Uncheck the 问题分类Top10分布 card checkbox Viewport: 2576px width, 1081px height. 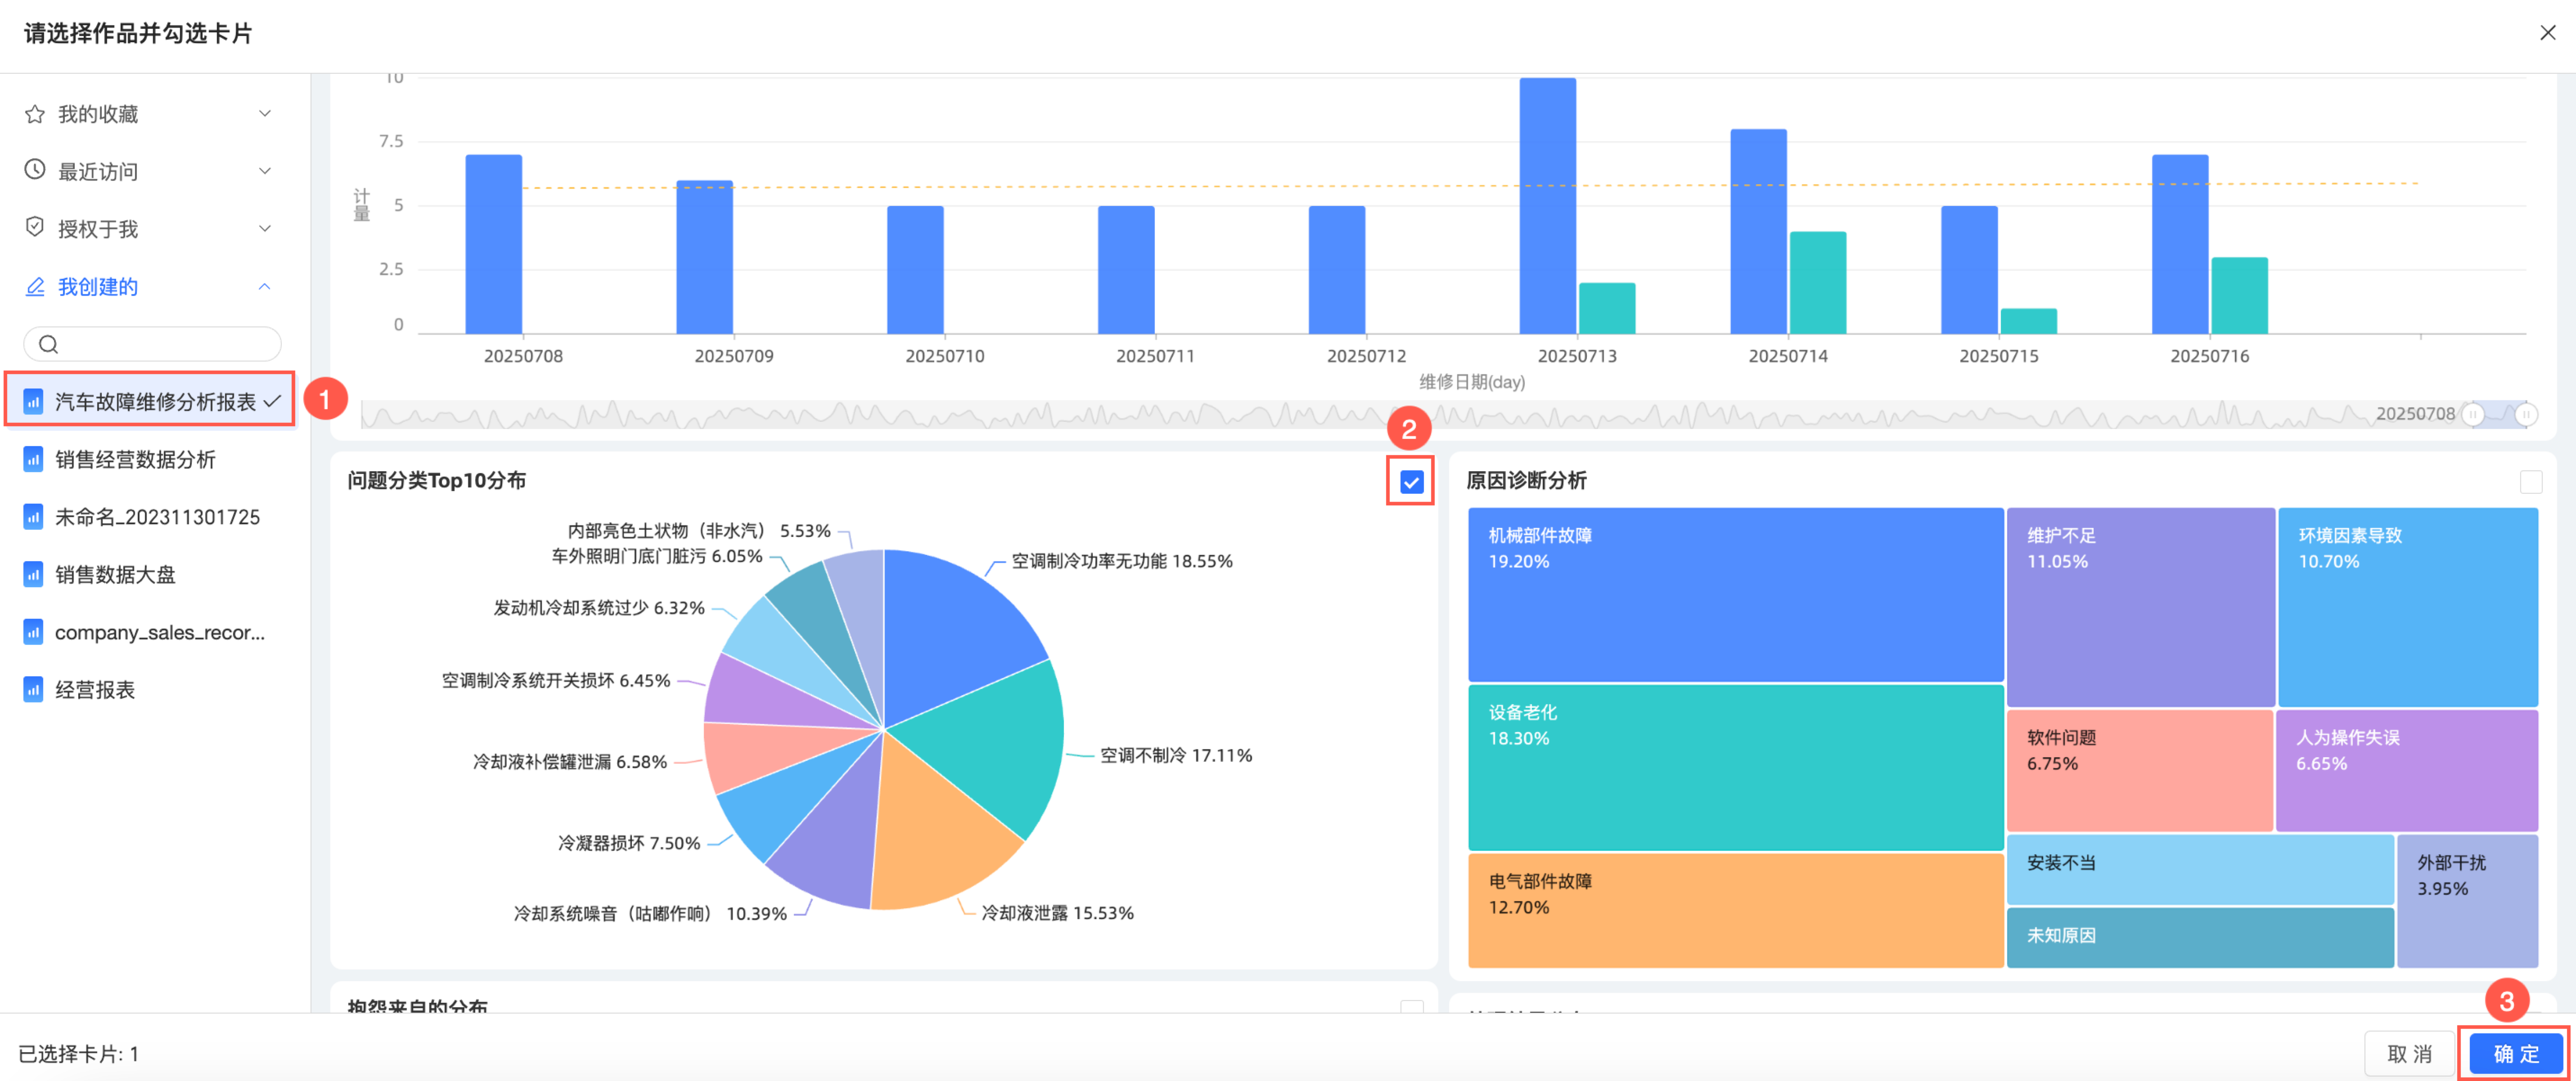[x=1411, y=482]
